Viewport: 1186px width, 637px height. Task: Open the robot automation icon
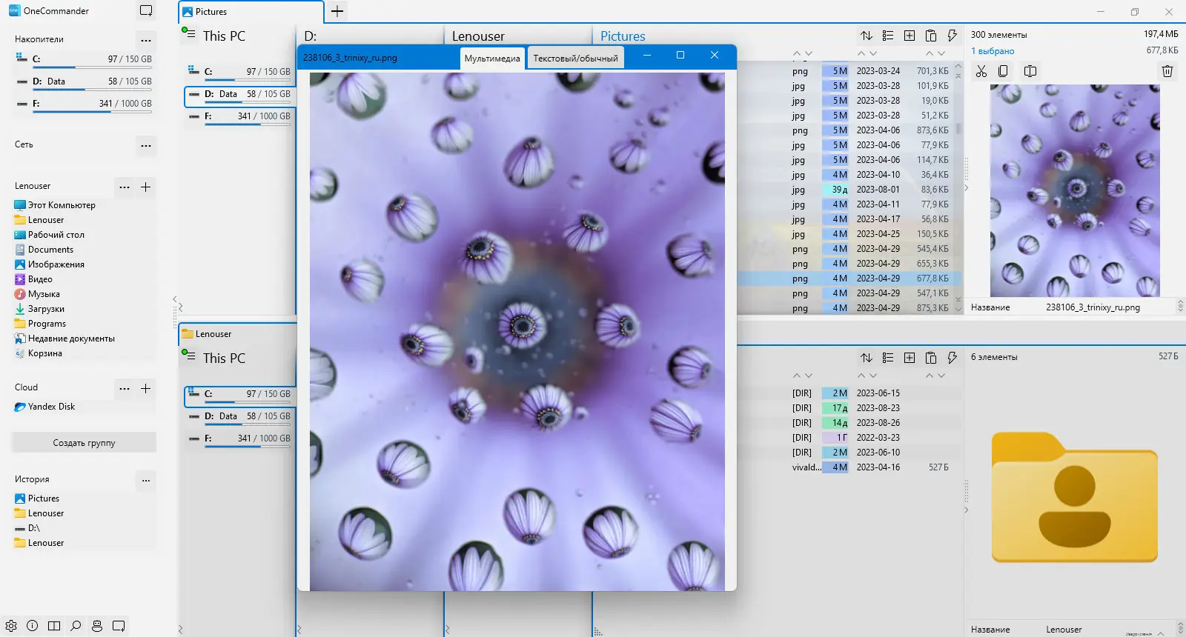click(x=97, y=626)
